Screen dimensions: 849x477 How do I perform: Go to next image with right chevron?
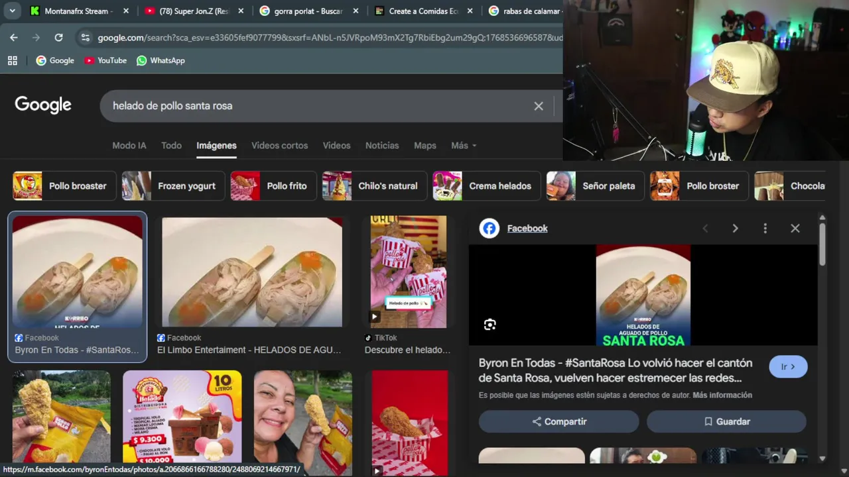coord(735,229)
